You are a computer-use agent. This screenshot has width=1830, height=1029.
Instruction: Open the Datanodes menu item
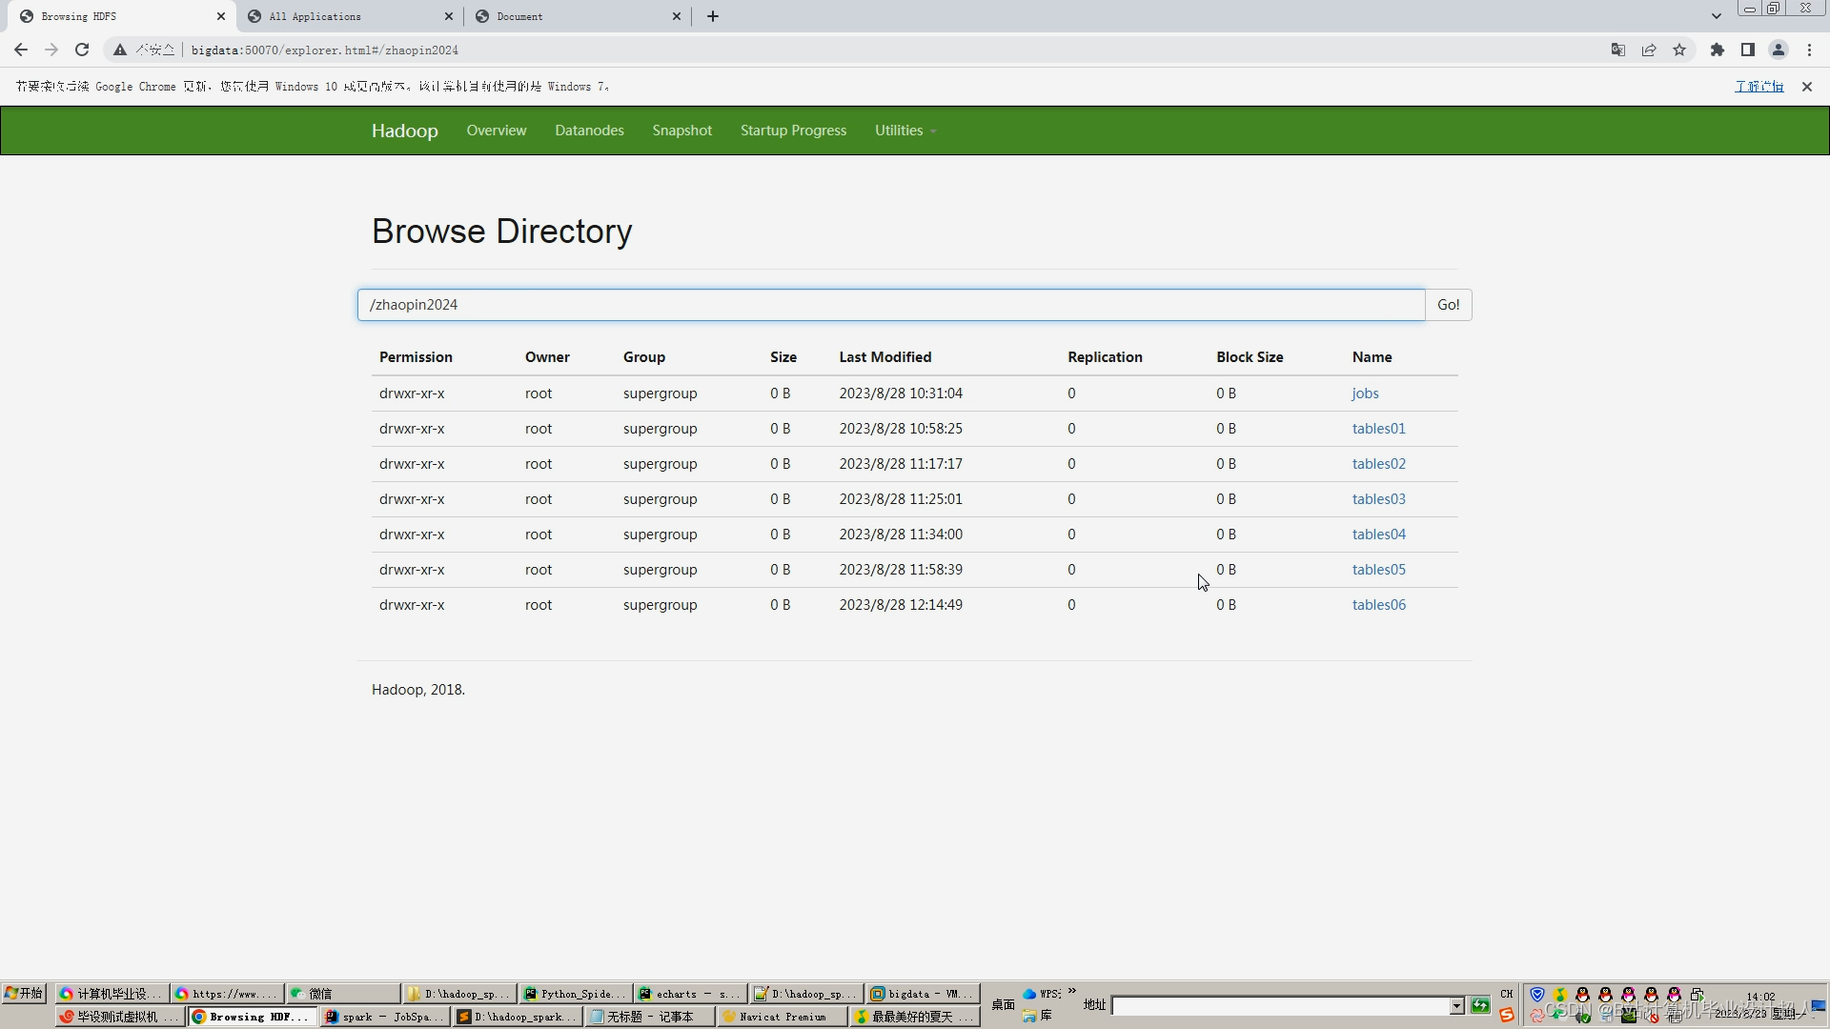(589, 131)
